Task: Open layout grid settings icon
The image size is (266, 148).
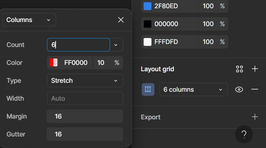Action: 148,89
